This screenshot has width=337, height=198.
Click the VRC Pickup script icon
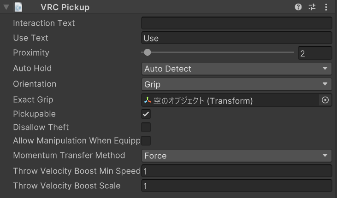[19, 7]
